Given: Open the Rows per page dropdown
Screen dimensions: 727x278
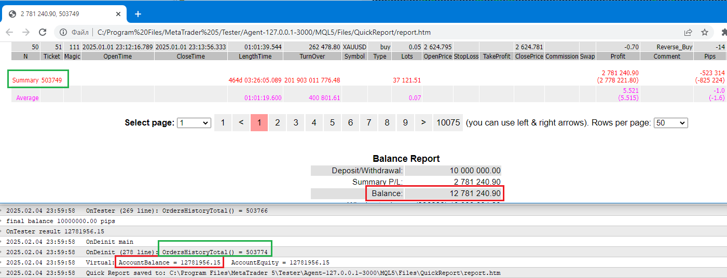Looking at the screenshot, I should pyautogui.click(x=670, y=123).
